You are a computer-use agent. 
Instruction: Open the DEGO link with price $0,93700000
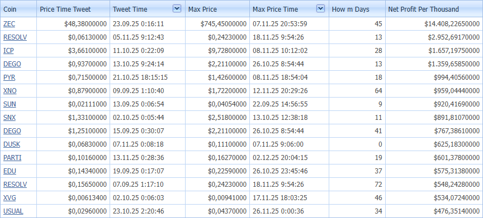pyautogui.click(x=12, y=64)
